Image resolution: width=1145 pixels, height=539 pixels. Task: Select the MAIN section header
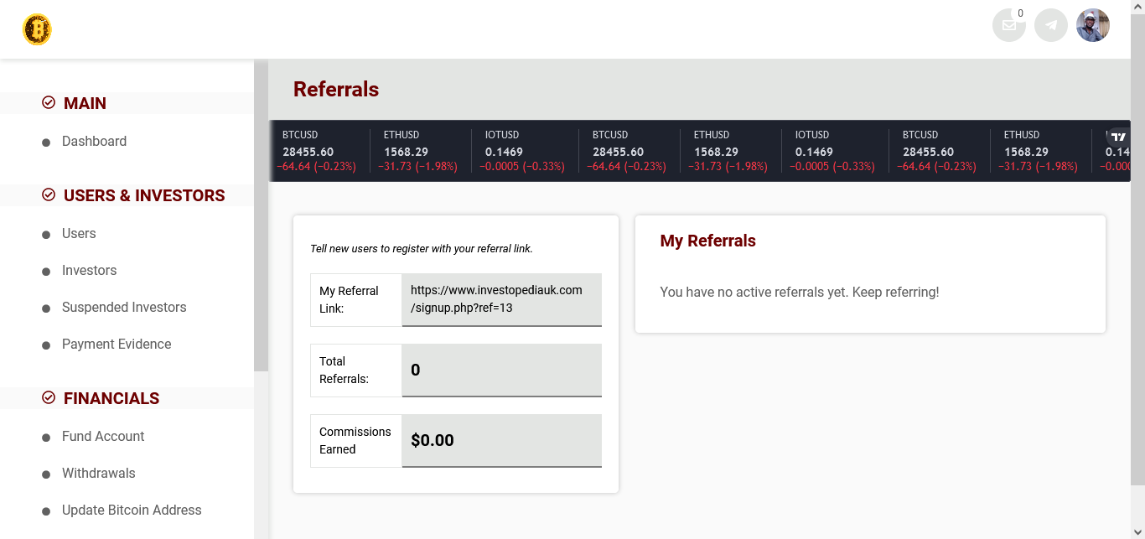click(85, 103)
